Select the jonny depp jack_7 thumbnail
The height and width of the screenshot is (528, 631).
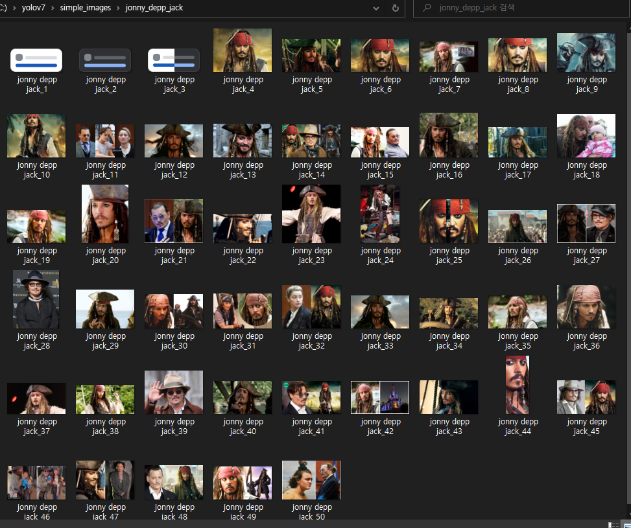pyautogui.click(x=449, y=57)
